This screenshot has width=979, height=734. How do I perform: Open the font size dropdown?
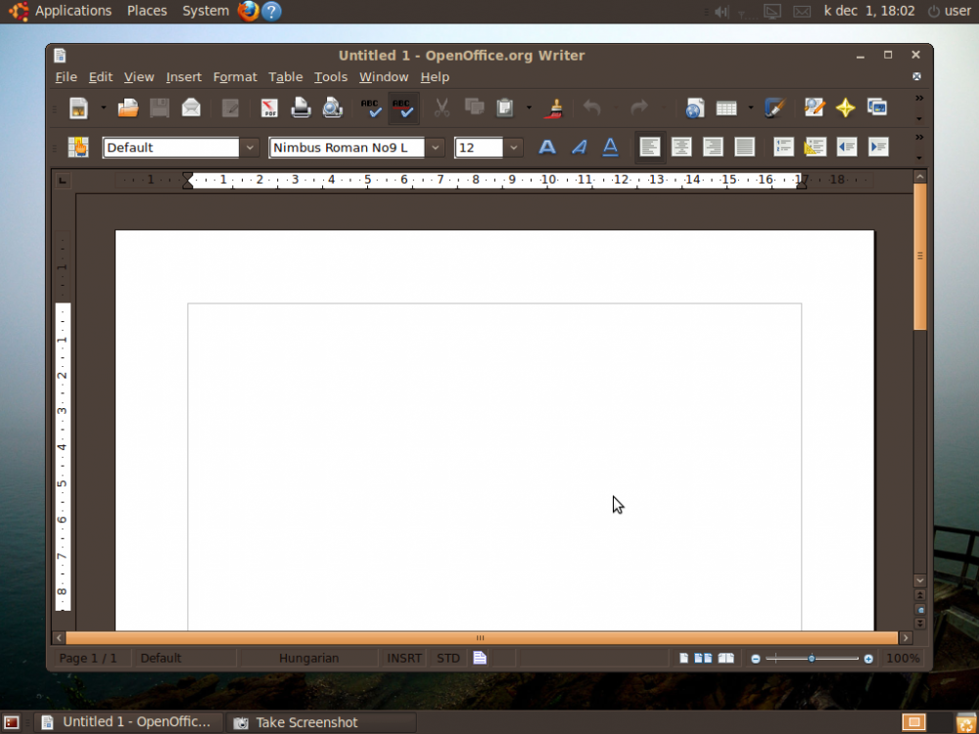coord(514,148)
